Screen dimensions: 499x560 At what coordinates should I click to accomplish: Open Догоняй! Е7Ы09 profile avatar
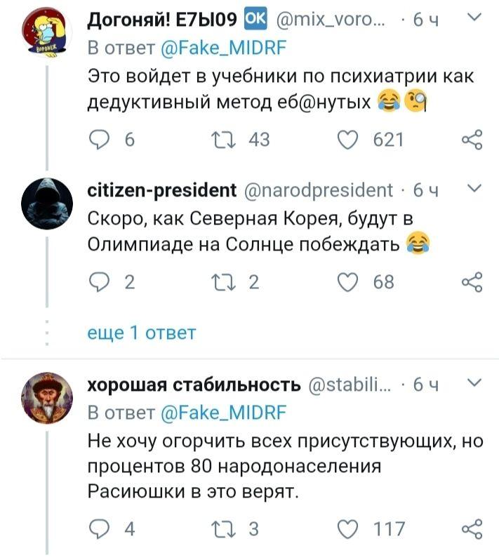(46, 35)
